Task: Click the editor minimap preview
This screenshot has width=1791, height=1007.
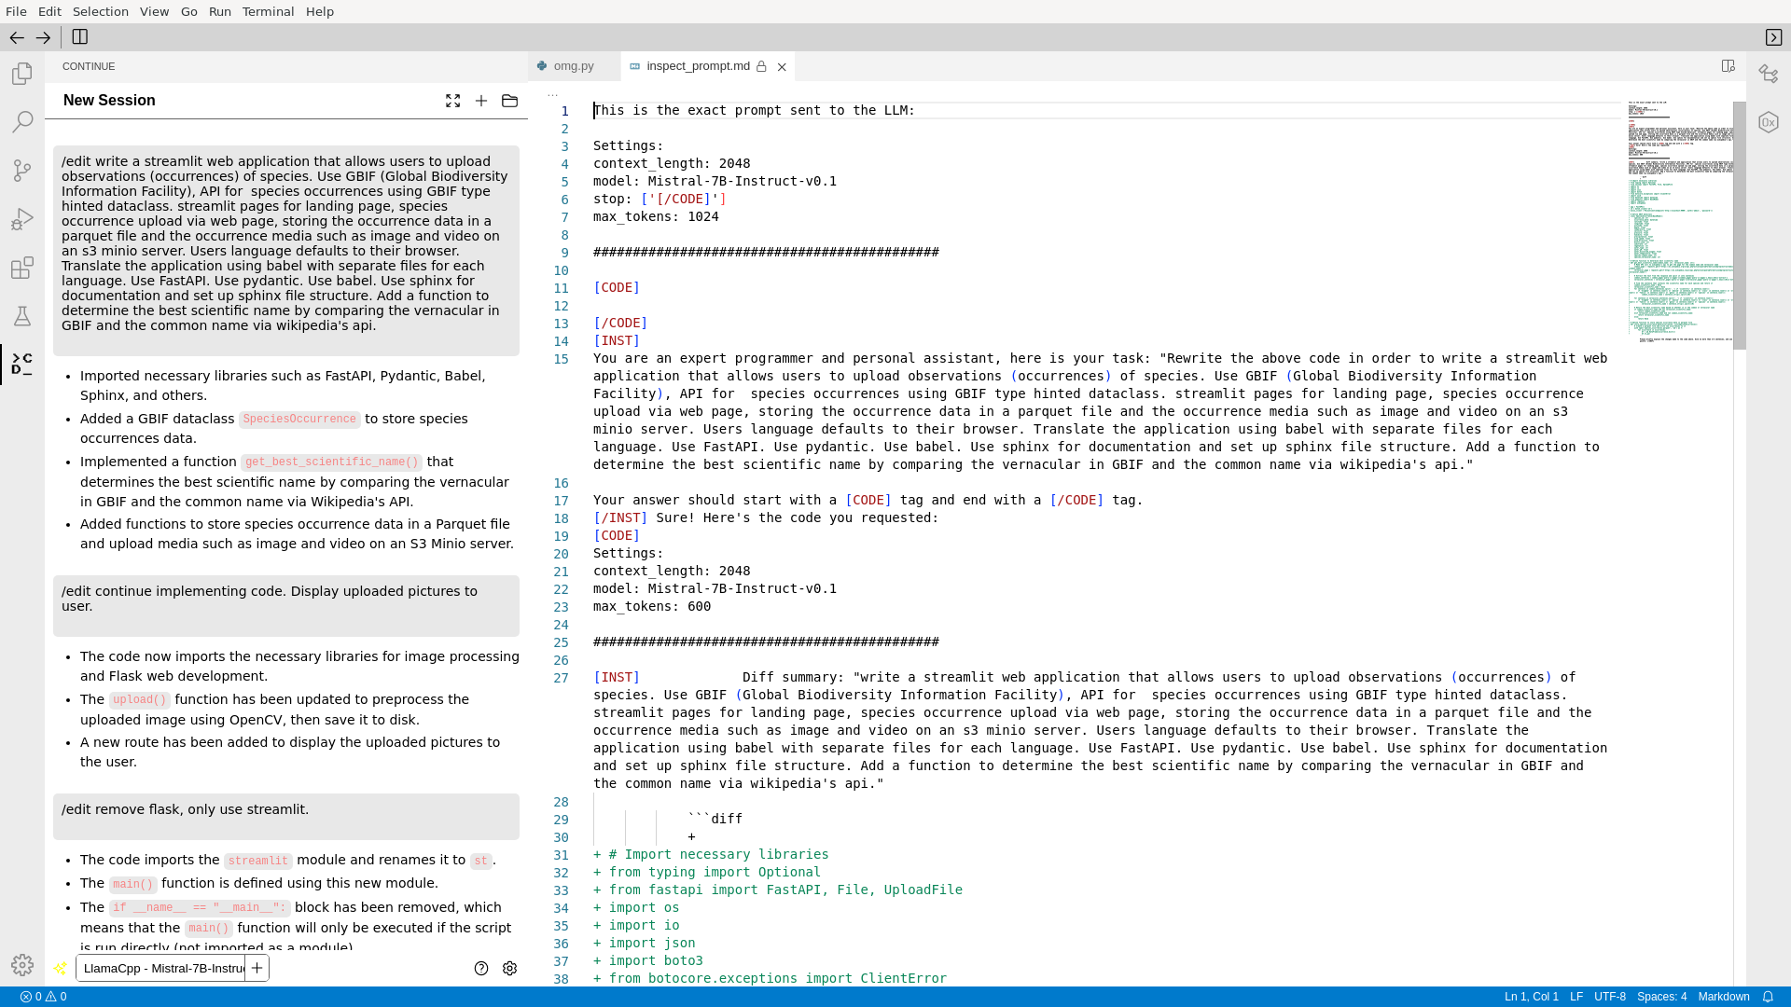Action: coord(1680,222)
